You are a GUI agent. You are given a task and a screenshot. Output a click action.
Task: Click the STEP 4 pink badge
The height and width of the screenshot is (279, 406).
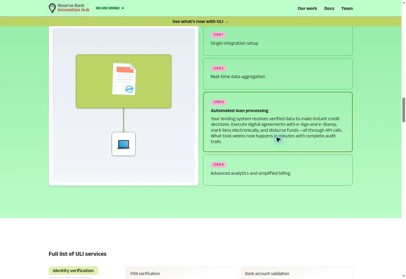click(218, 165)
